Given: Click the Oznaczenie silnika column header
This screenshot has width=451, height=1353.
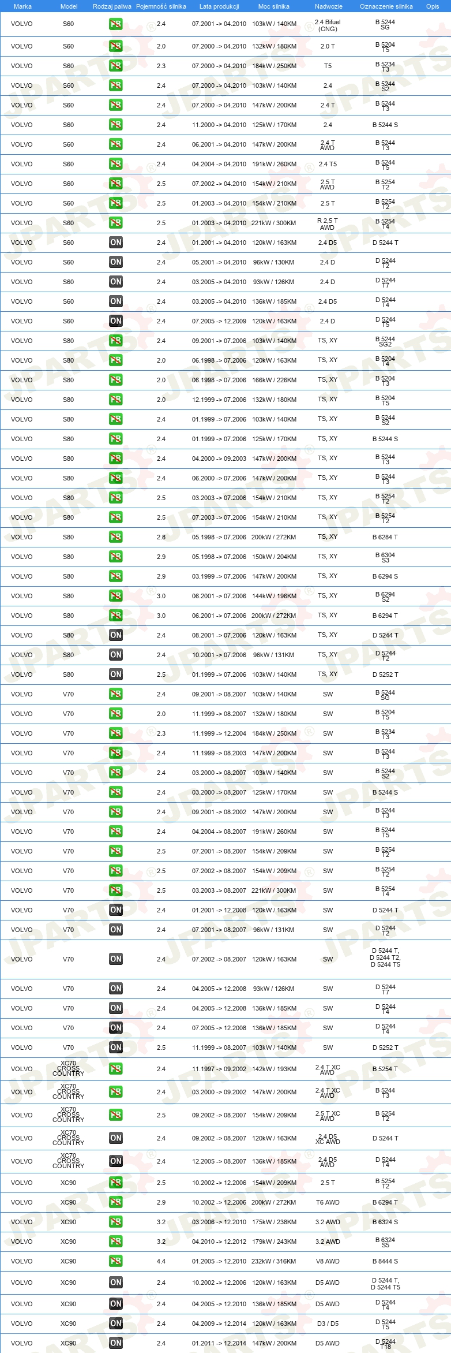Looking at the screenshot, I should point(386,6).
